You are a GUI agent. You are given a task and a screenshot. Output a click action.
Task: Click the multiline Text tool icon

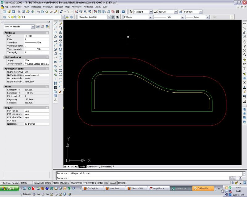(55, 100)
